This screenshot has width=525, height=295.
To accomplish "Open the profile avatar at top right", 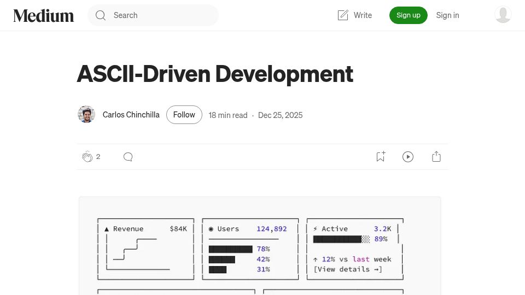I will (503, 15).
